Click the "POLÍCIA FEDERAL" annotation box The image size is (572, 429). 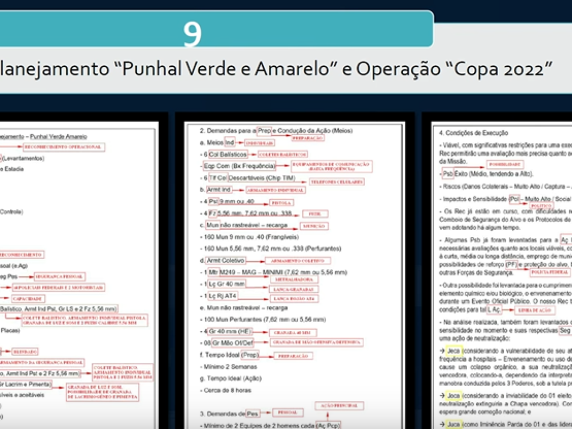pos(550,273)
